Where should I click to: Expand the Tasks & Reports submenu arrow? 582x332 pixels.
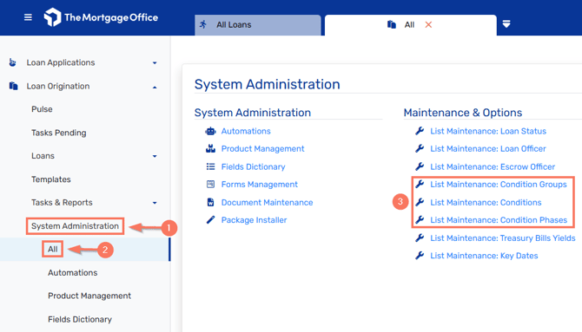click(x=155, y=203)
